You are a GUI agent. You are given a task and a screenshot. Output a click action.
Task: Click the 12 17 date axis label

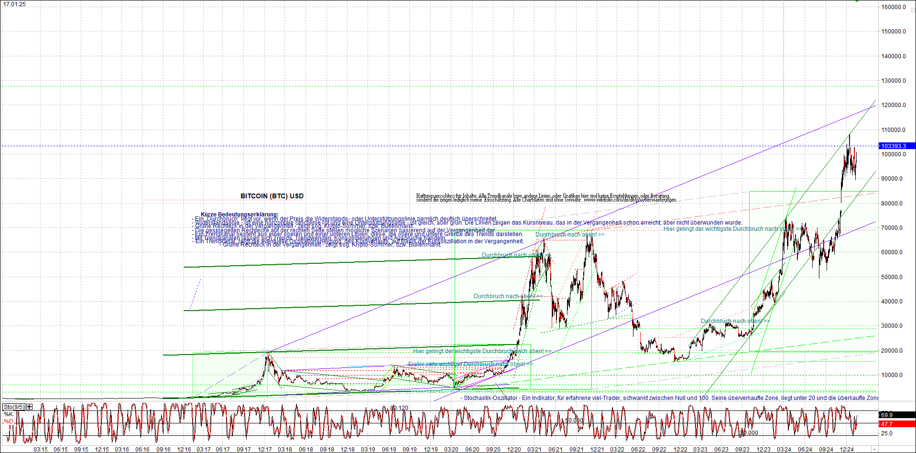265,449
